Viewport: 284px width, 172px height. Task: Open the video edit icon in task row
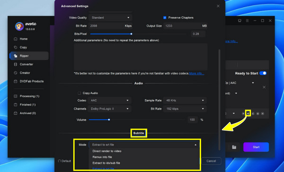pyautogui.click(x=253, y=114)
